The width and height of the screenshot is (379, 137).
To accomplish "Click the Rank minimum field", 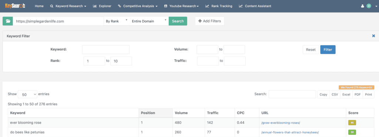I will [94, 61].
